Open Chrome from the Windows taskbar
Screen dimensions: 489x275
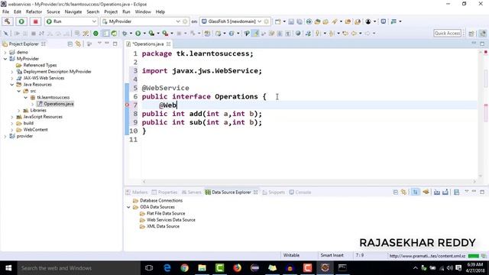185,268
